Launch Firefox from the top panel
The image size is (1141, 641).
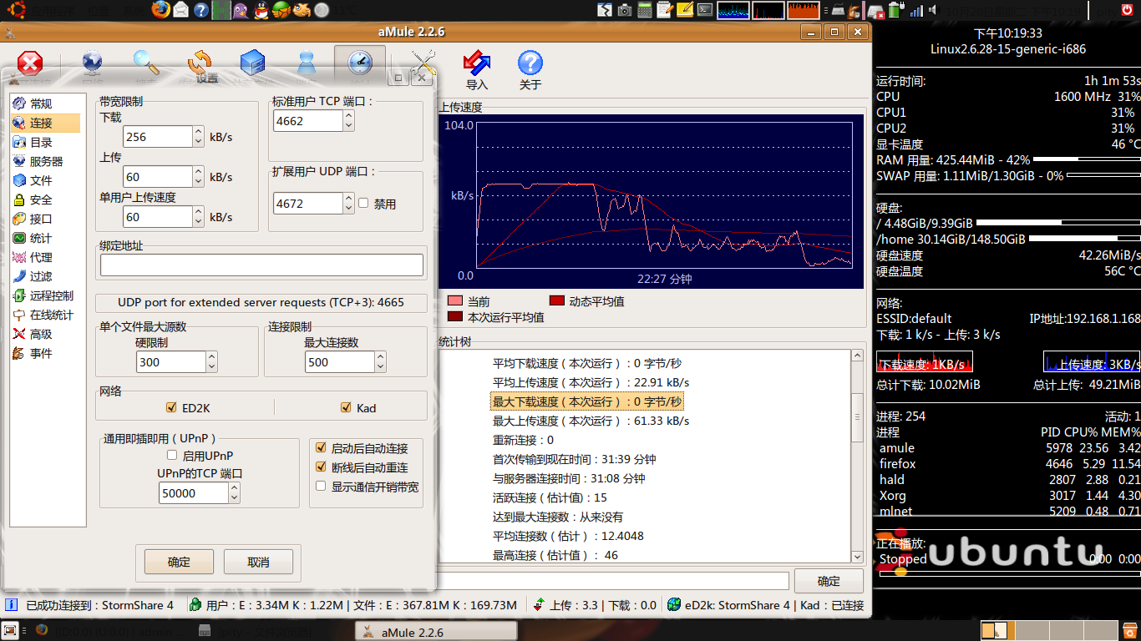(x=161, y=10)
